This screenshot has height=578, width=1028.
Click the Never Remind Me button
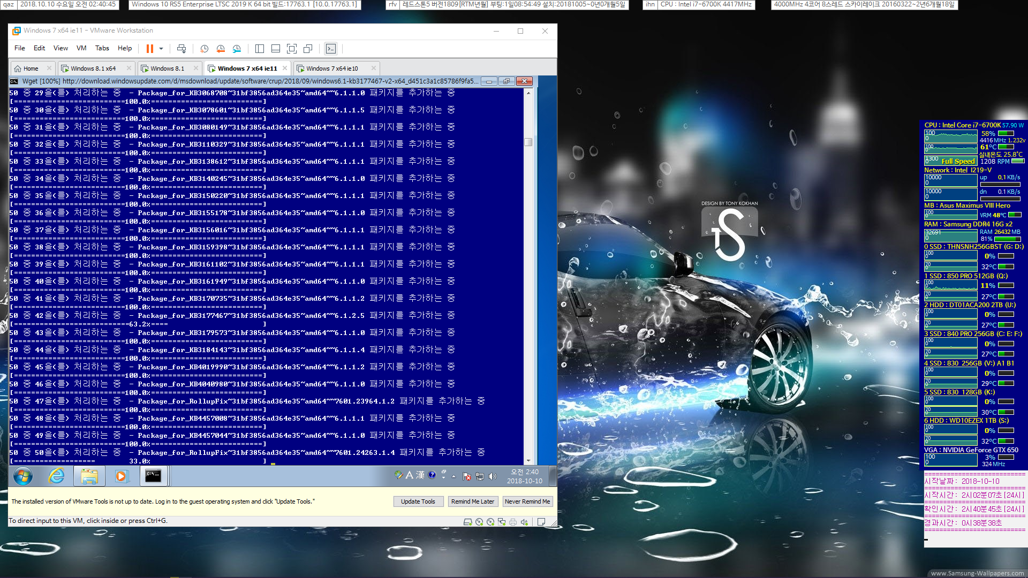click(527, 501)
